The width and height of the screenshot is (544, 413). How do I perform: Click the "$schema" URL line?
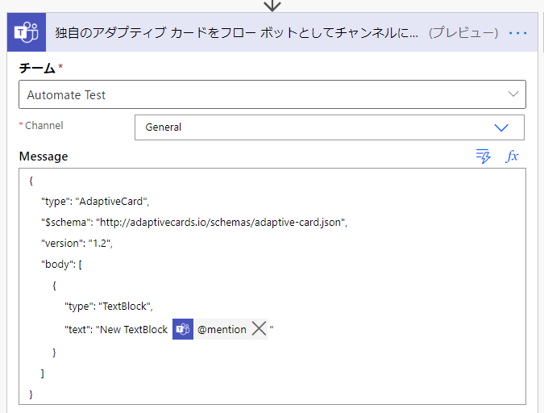click(x=194, y=223)
